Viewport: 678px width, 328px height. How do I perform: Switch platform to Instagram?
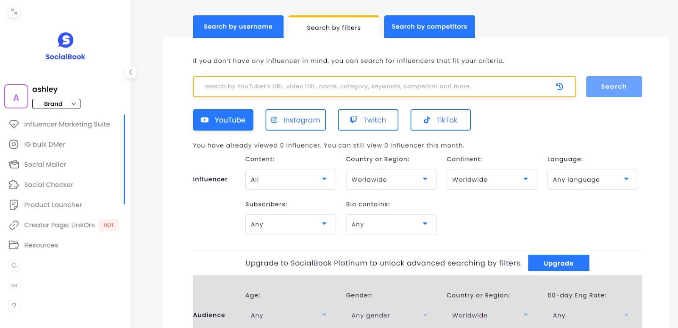295,120
